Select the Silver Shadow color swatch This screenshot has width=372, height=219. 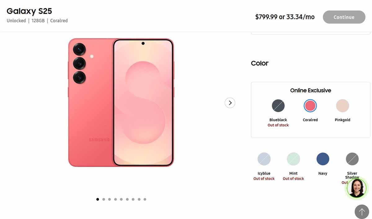coord(352,159)
